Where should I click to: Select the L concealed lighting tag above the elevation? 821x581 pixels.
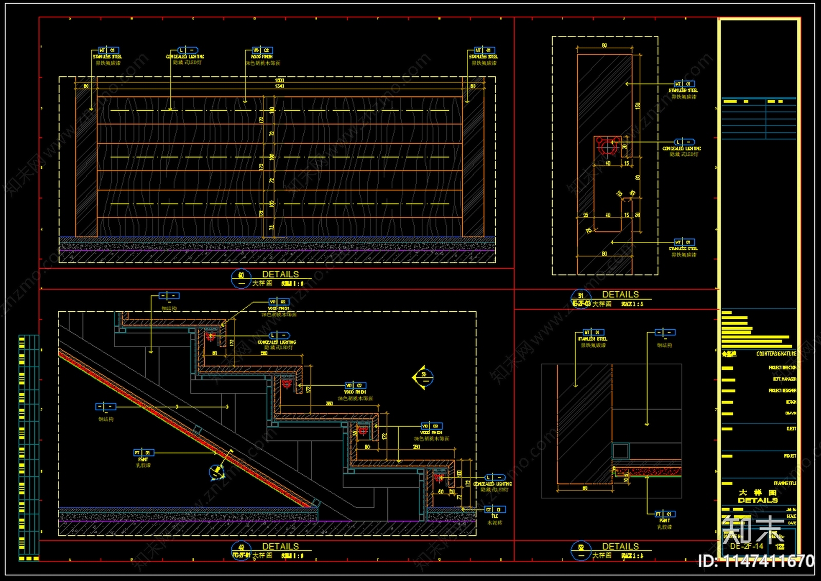point(187,50)
